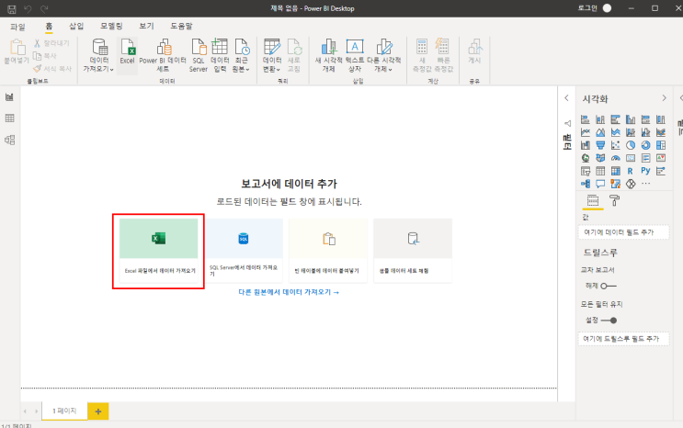Open the fields tab in visualization pane
Screen dimensions: 683x428
point(593,201)
